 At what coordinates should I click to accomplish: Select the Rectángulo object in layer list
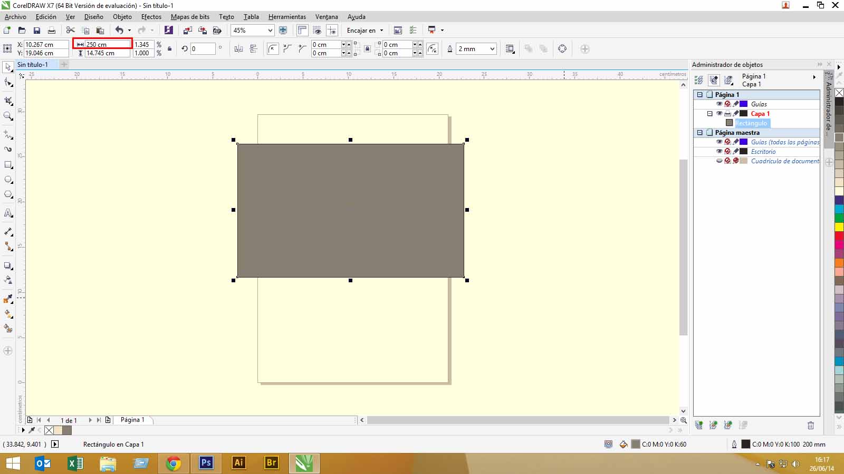751,123
